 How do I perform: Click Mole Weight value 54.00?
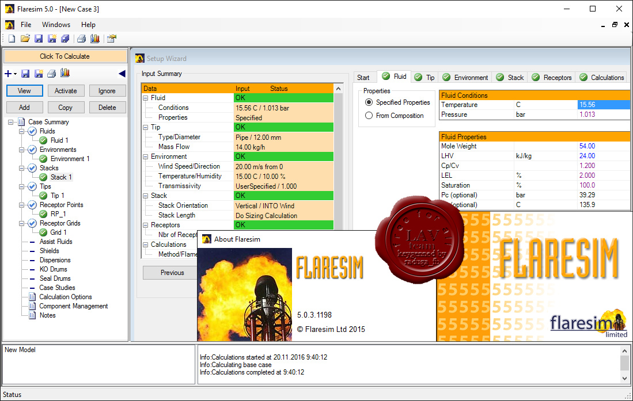604,146
